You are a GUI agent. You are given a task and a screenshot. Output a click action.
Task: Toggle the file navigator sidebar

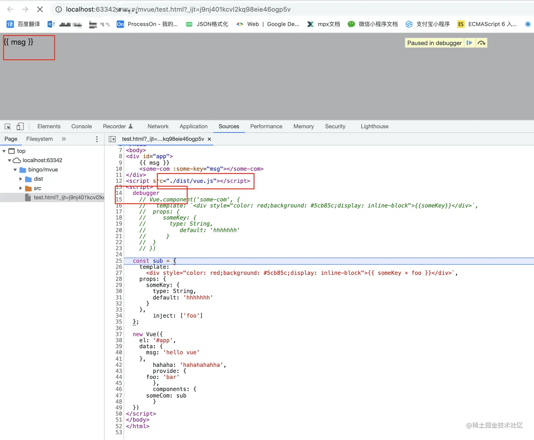point(112,139)
